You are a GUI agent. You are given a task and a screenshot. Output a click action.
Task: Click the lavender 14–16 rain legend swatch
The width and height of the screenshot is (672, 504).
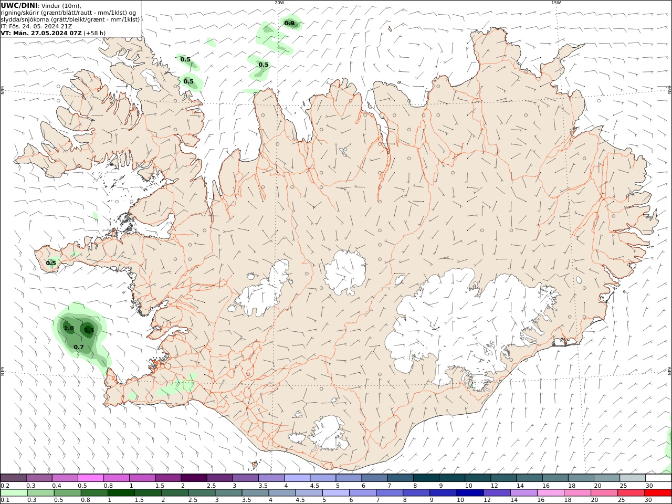(x=523, y=493)
